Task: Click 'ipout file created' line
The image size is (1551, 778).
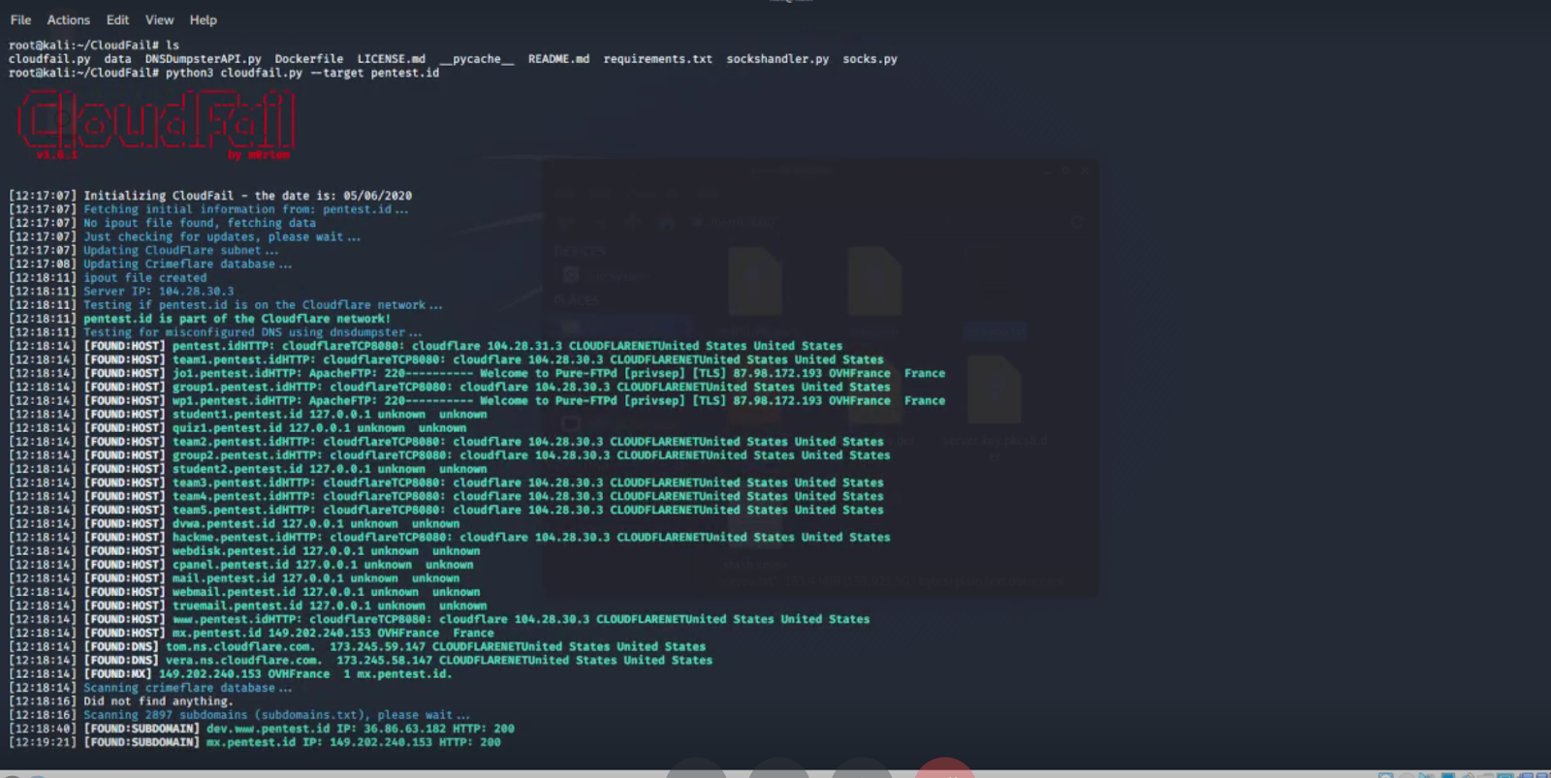Action: [x=108, y=277]
